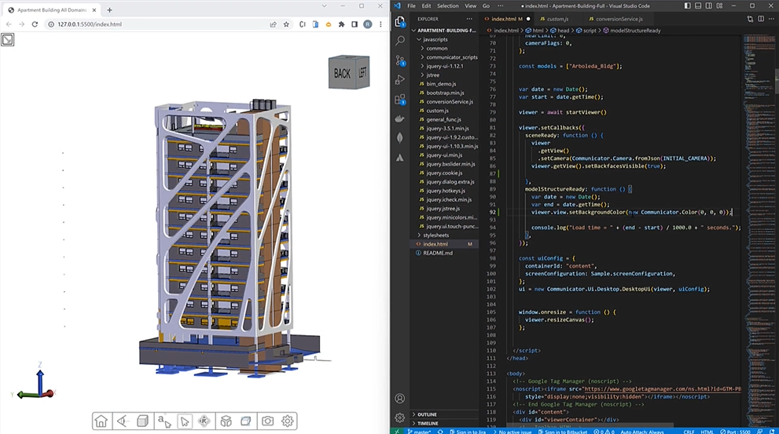
Task: Click customize layout icon in title bar
Action: [719, 6]
